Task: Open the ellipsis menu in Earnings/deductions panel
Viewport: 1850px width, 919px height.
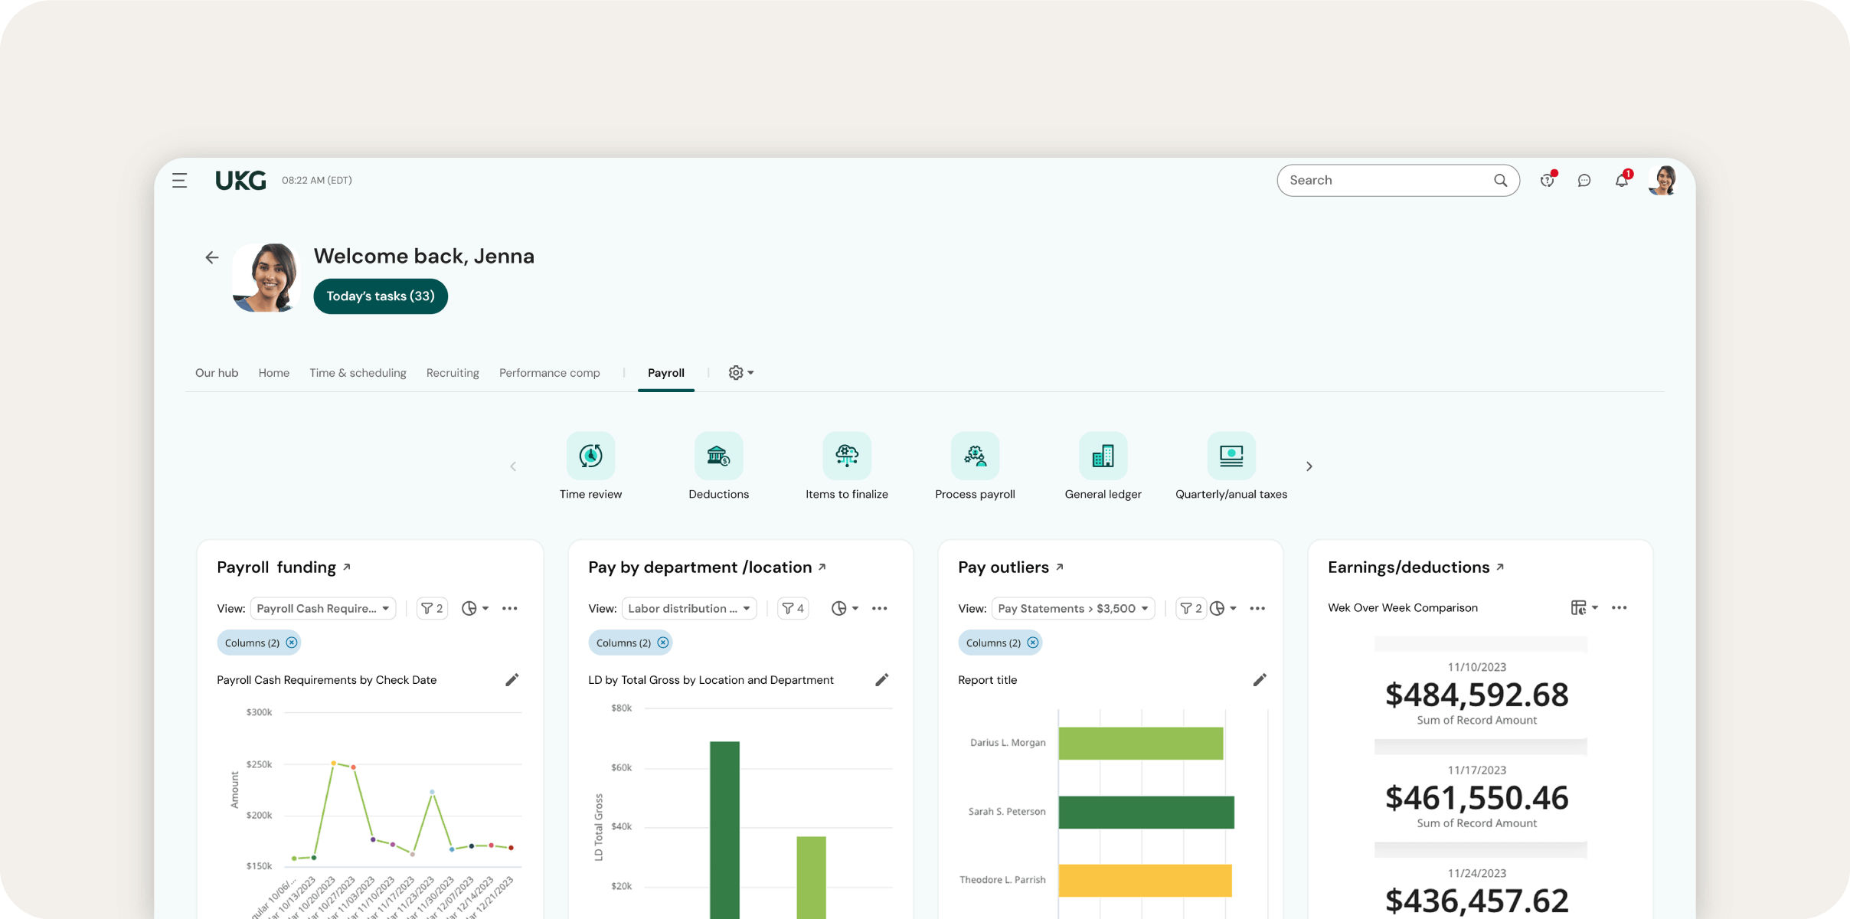Action: (x=1620, y=607)
